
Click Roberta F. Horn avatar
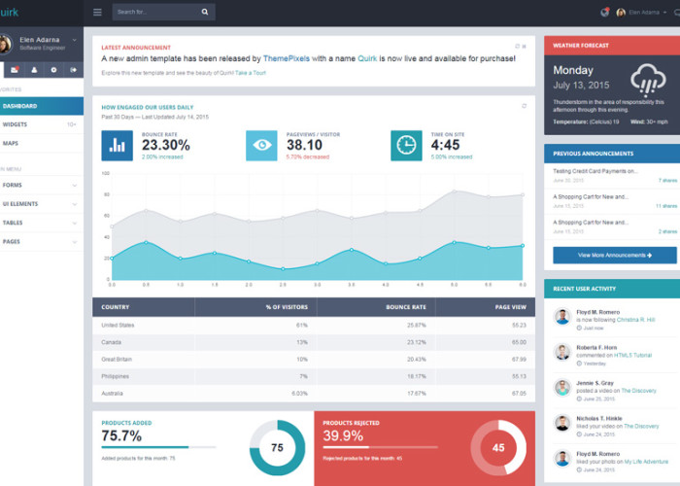click(562, 352)
